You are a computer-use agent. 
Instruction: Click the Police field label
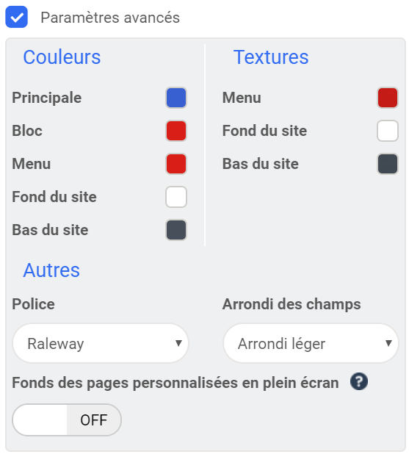tap(33, 304)
